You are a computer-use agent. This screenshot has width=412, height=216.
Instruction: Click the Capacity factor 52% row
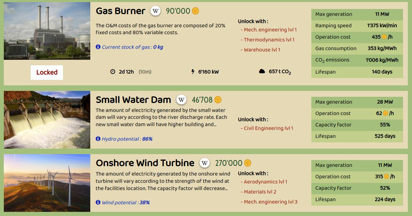point(357,188)
